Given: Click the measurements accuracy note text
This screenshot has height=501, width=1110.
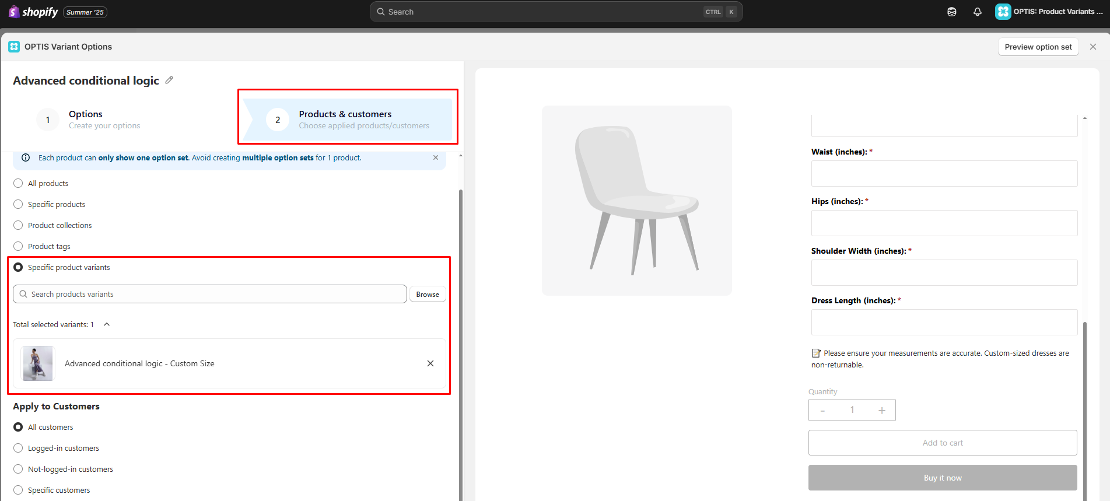Looking at the screenshot, I should tap(940, 359).
